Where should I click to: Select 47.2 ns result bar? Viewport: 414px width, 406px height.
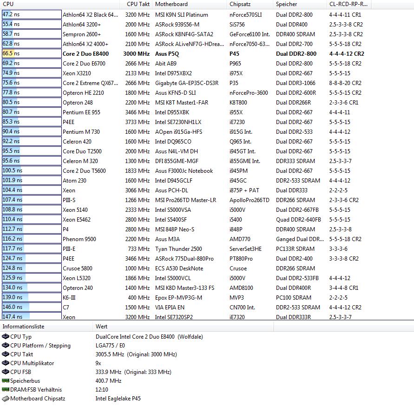pyautogui.click(x=32, y=14)
